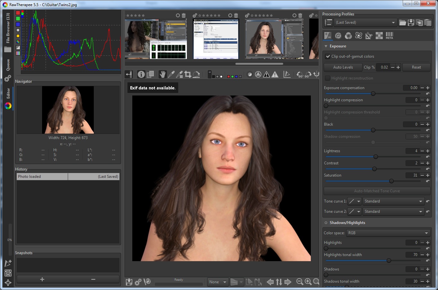
Task: Send image to processing queue gears
Action: (138, 282)
